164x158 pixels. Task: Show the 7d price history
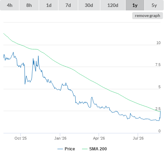[x=68, y=5]
